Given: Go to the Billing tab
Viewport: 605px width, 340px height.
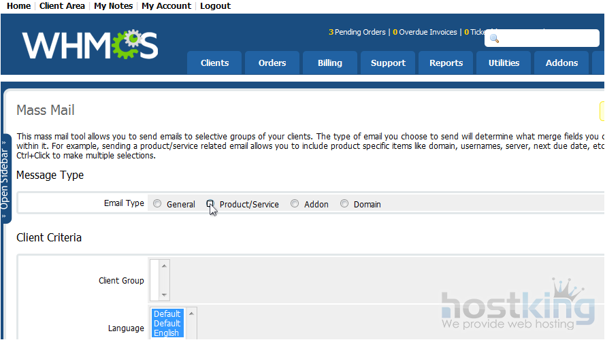Looking at the screenshot, I should 330,63.
